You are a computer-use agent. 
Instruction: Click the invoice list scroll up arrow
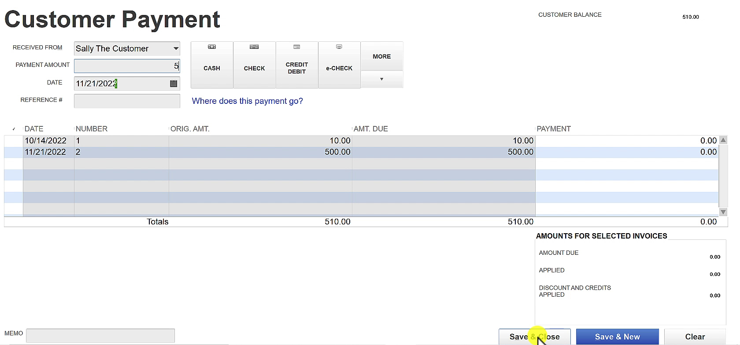coord(723,140)
